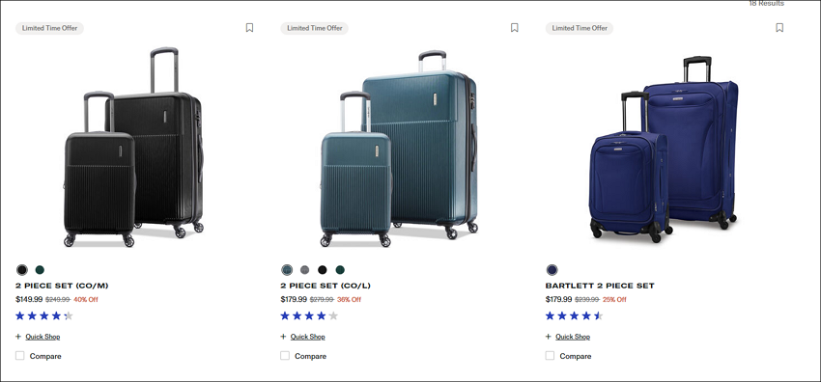This screenshot has height=382, width=821.
Task: Open star rating of 2 Piece Set (CO/M)
Action: [44, 315]
